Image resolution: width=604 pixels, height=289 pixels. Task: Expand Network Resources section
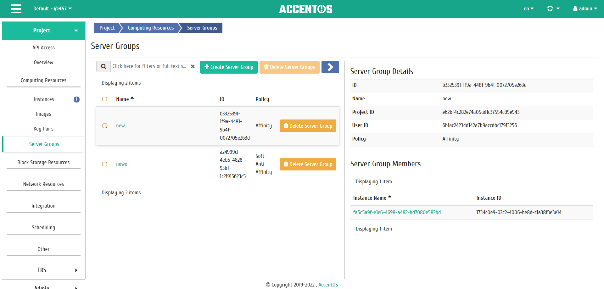pos(44,184)
